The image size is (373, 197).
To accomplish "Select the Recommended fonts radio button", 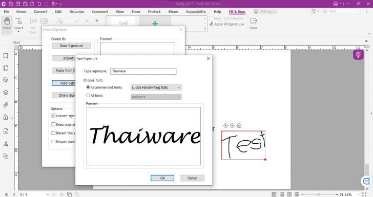I will pyautogui.click(x=88, y=87).
